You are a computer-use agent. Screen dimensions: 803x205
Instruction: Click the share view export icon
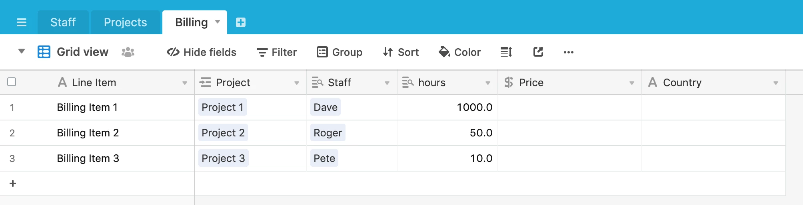[x=538, y=52]
